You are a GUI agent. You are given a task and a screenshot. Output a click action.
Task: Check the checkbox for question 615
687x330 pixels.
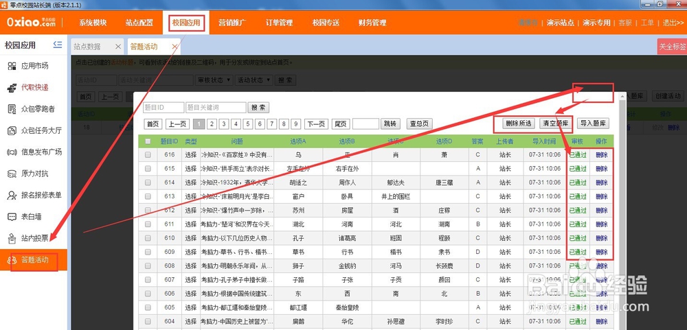click(148, 169)
